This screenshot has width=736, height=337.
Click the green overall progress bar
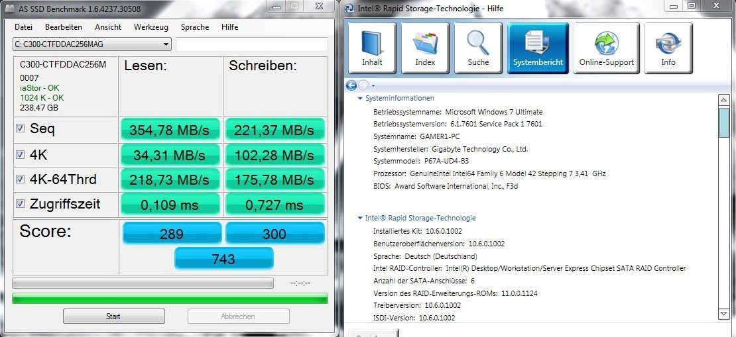[170, 299]
